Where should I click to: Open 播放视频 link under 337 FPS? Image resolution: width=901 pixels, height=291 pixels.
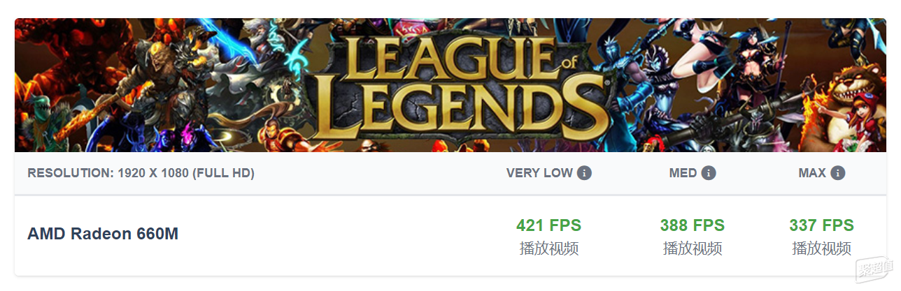pyautogui.click(x=822, y=248)
